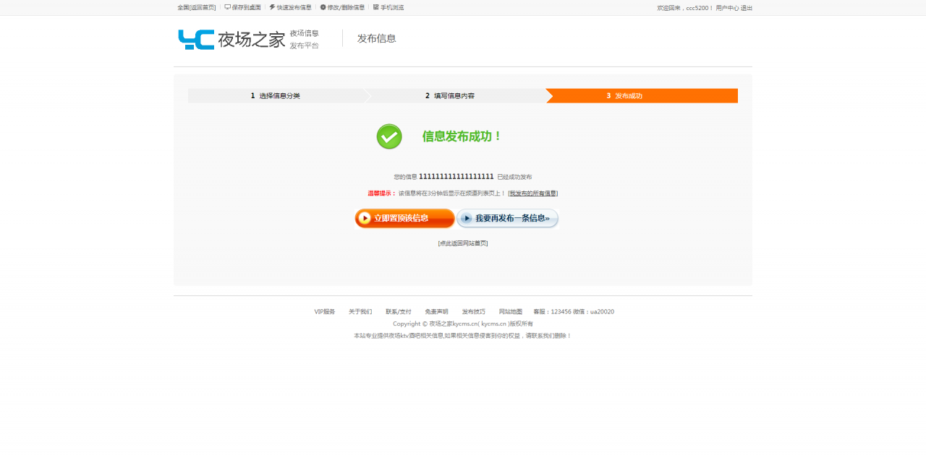
Task: Click the 发布信息 page title text
Action: 376,38
